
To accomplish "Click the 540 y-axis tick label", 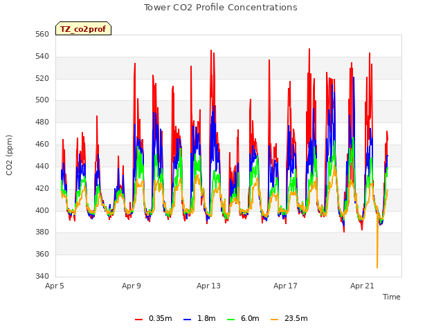I will click(42, 57).
